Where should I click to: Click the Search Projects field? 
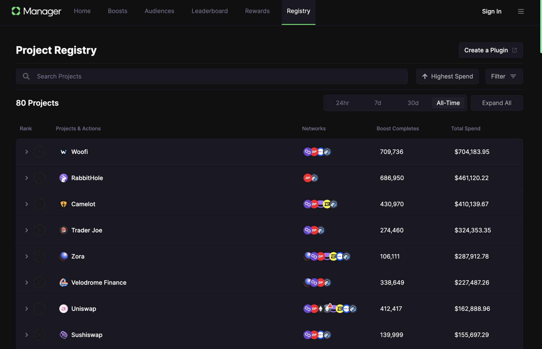[212, 76]
